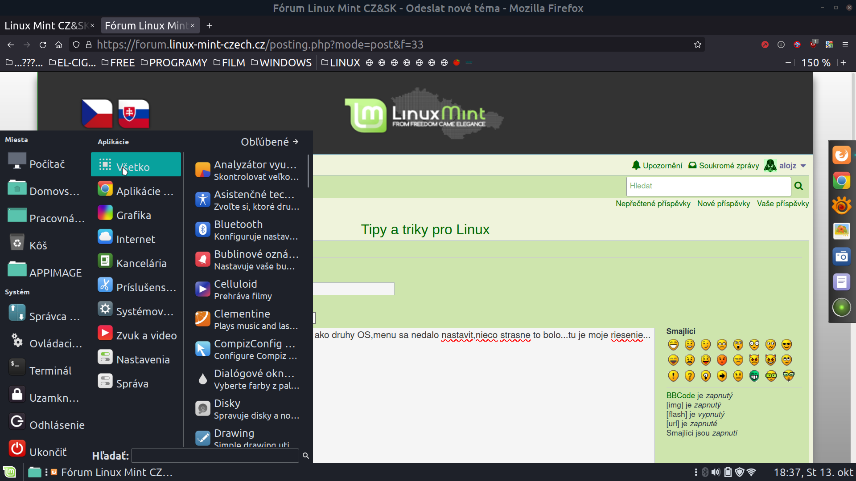
Task: Click the Hľadať menu search field
Action: [215, 456]
